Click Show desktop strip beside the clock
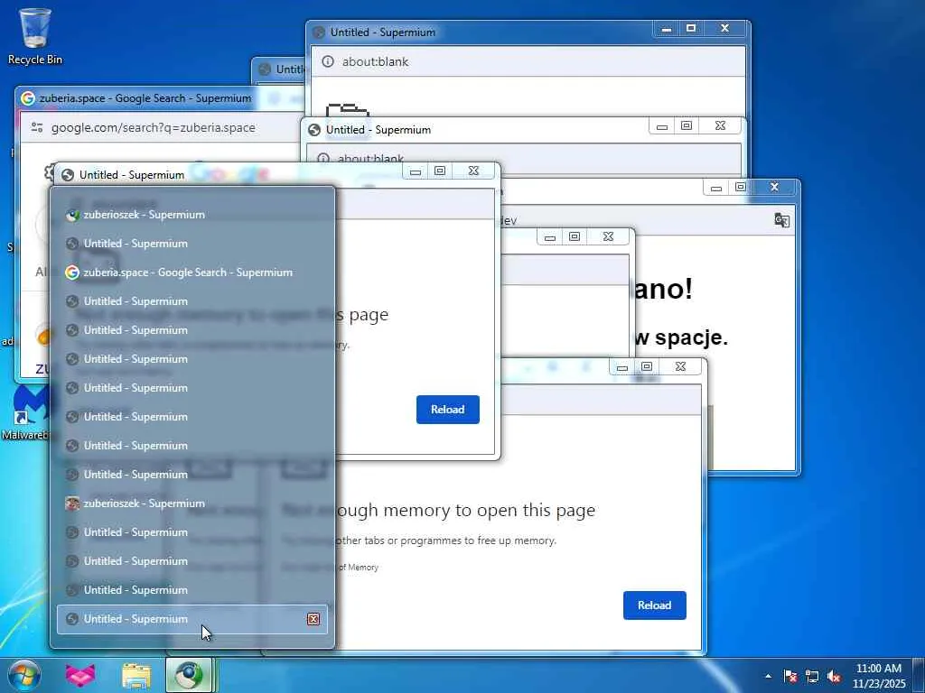 [x=919, y=676]
